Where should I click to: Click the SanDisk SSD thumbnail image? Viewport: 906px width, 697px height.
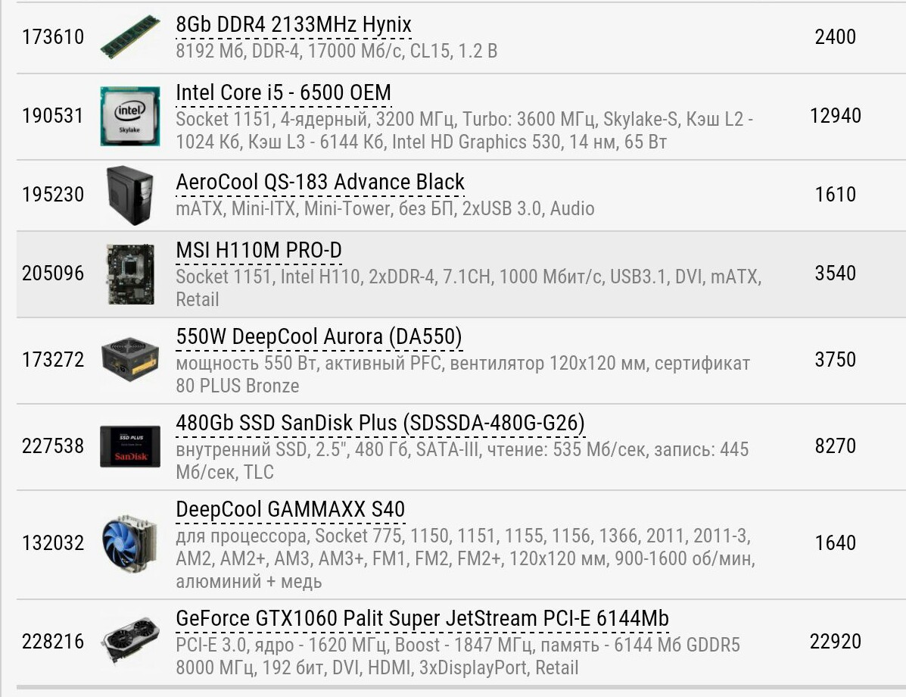coord(130,446)
